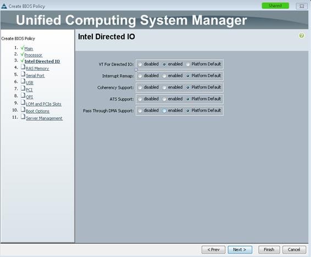
Task: Set Pass Through DMA Support to Platform Default
Action: coord(188,110)
